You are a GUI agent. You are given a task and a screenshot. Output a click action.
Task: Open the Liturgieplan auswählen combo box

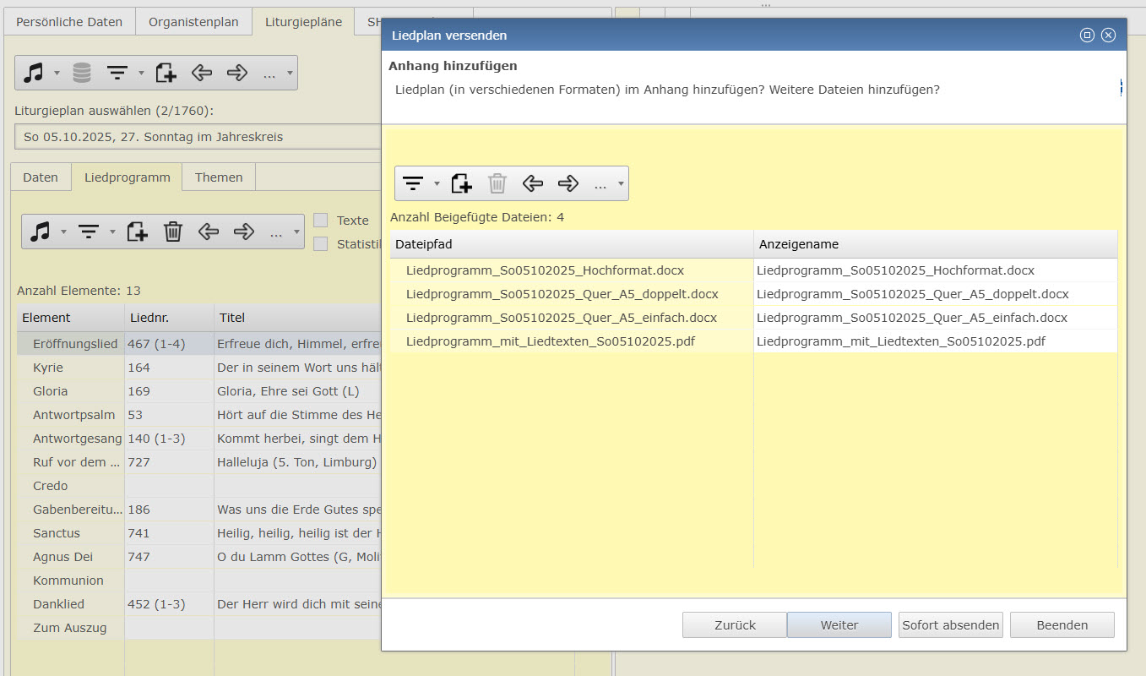point(199,137)
